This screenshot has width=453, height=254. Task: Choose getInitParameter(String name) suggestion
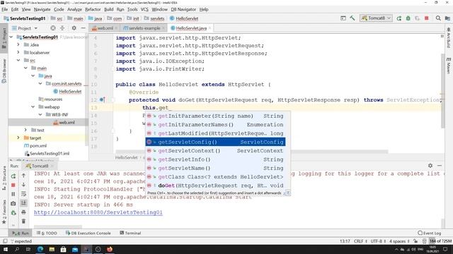coord(215,116)
